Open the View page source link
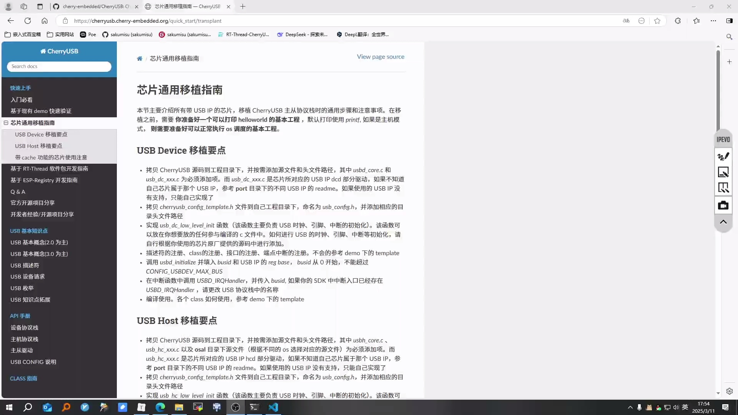 [380, 56]
